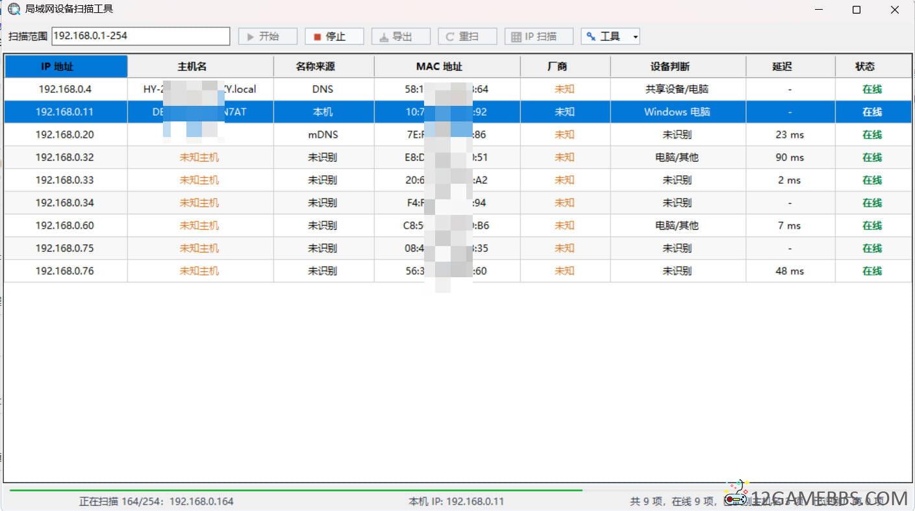The image size is (915, 511).
Task: Click into the 扫描范围 IP range field
Action: [140, 36]
